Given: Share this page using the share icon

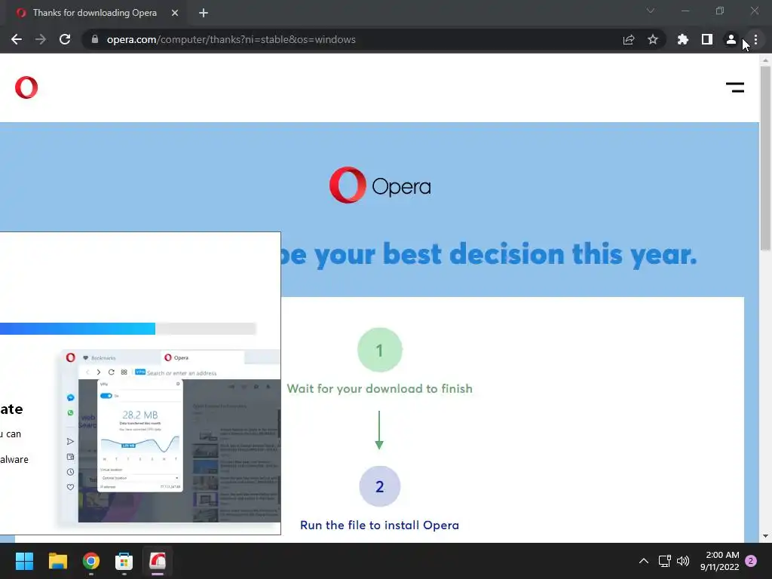Looking at the screenshot, I should click(x=629, y=39).
